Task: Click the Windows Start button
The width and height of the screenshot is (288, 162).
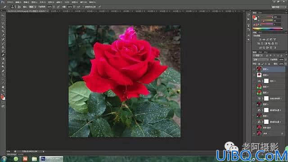Action: pos(4,159)
